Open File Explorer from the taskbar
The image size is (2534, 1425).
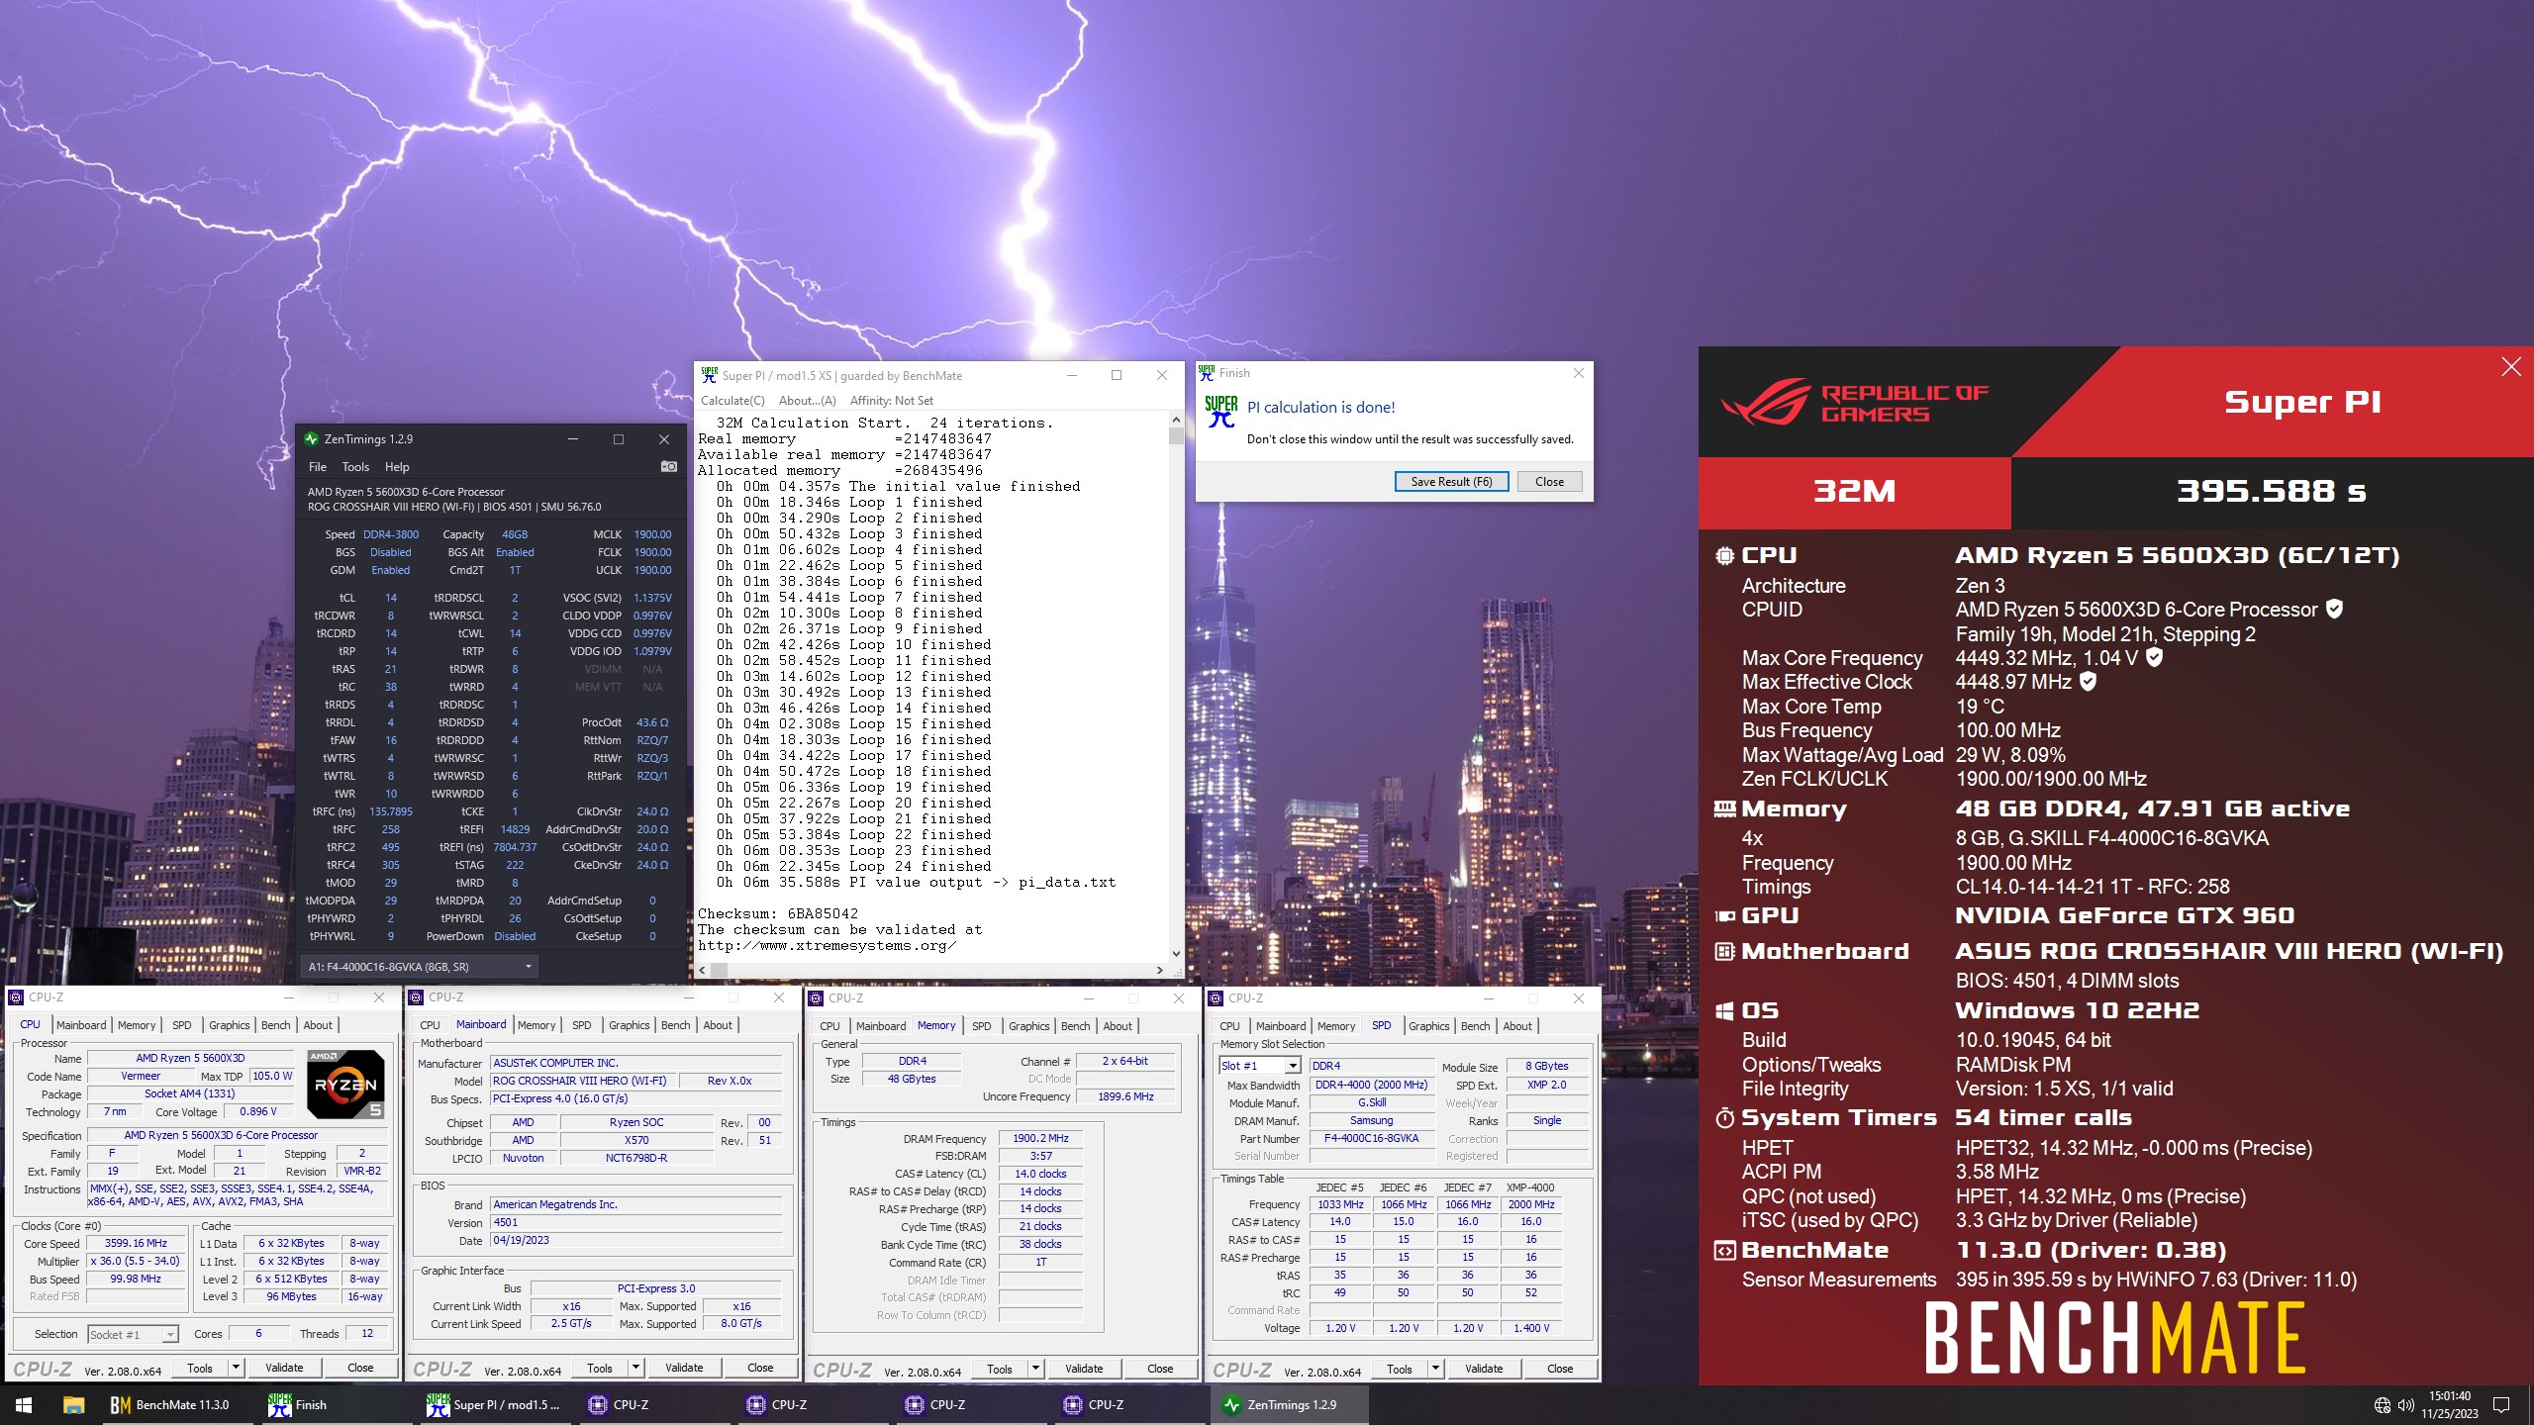click(x=73, y=1404)
